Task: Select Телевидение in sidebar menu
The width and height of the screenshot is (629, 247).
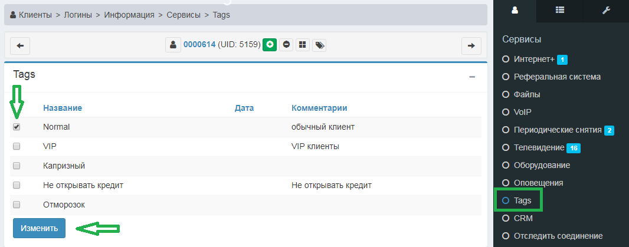Action: point(539,147)
